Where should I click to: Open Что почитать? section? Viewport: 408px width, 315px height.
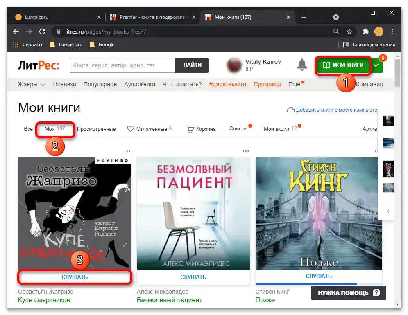[x=182, y=84]
